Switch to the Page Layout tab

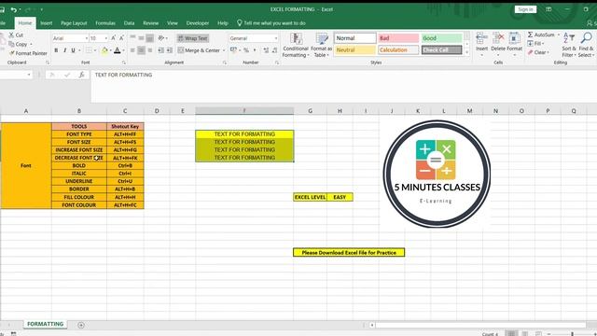(74, 23)
